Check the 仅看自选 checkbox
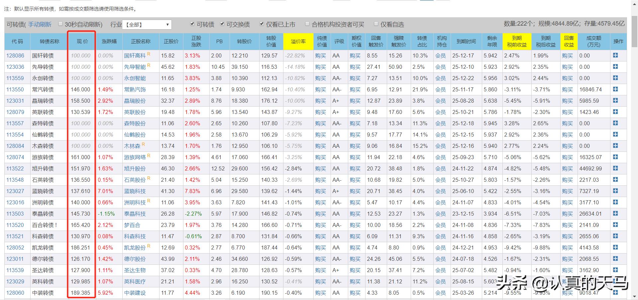Image resolution: width=638 pixels, height=300 pixels. 376,24
